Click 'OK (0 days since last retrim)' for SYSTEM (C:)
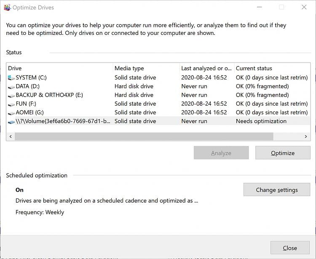This screenshot has height=259, width=316. click(272, 77)
